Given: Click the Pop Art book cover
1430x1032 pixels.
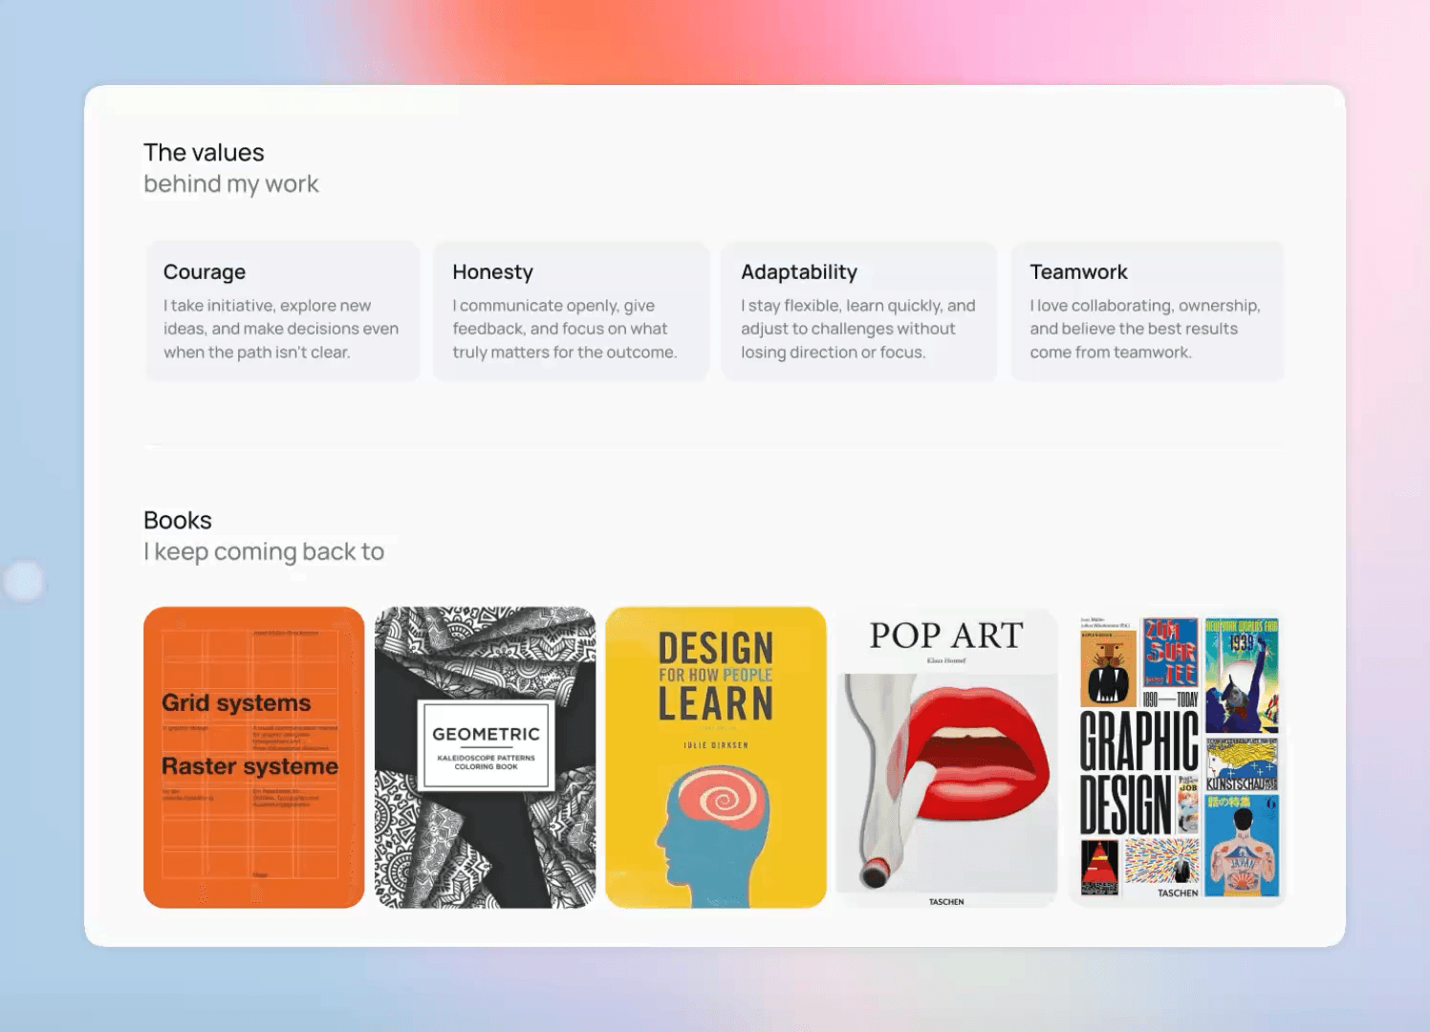Looking at the screenshot, I should pyautogui.click(x=947, y=757).
